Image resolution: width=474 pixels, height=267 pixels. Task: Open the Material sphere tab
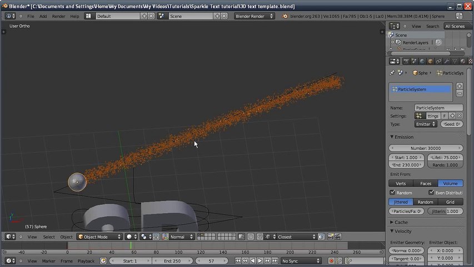pyautogui.click(x=463, y=61)
